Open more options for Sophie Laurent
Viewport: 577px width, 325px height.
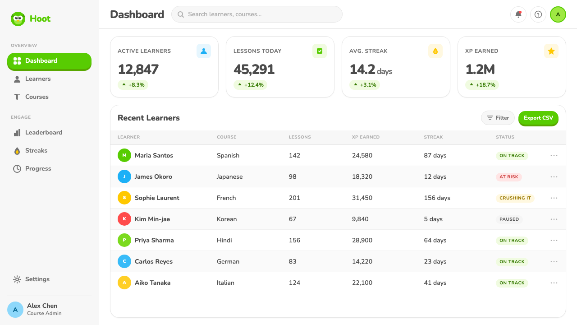554,198
